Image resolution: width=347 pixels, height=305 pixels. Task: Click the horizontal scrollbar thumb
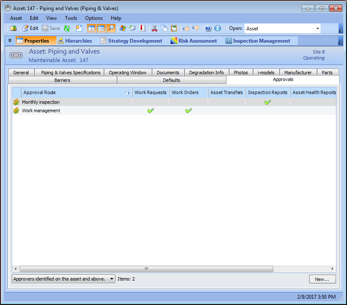click(x=147, y=269)
